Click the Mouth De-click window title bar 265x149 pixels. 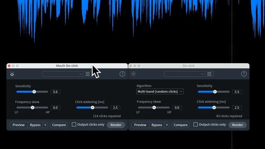[67, 66]
